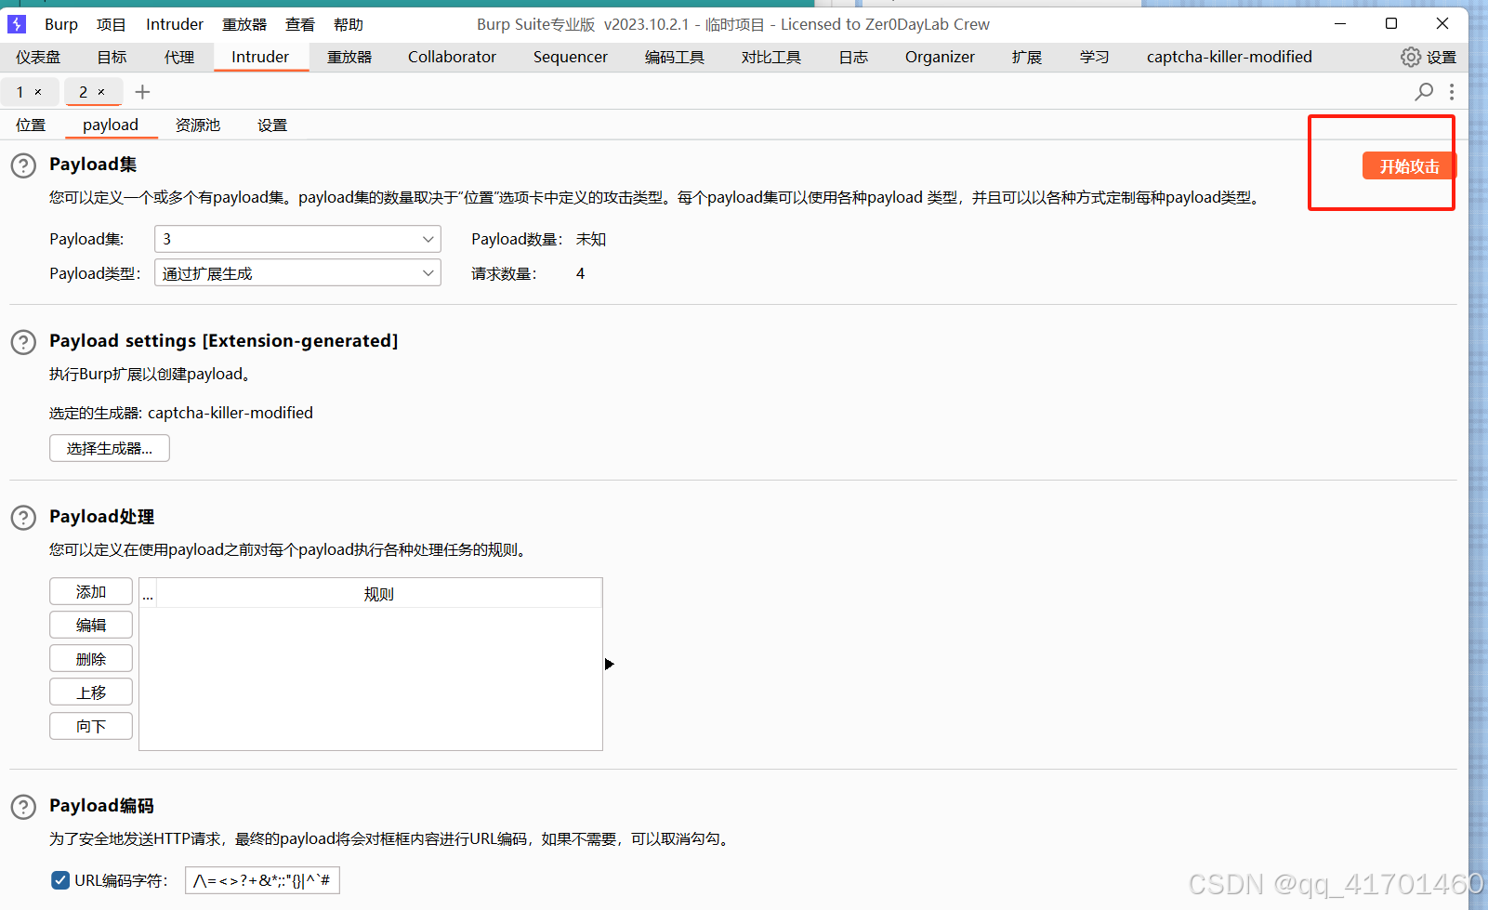
Task: Open help for Payload处理 section
Action: [23, 518]
